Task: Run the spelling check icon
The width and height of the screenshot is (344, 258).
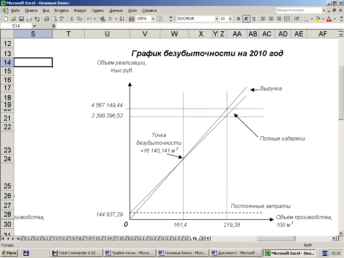Action: [62, 19]
